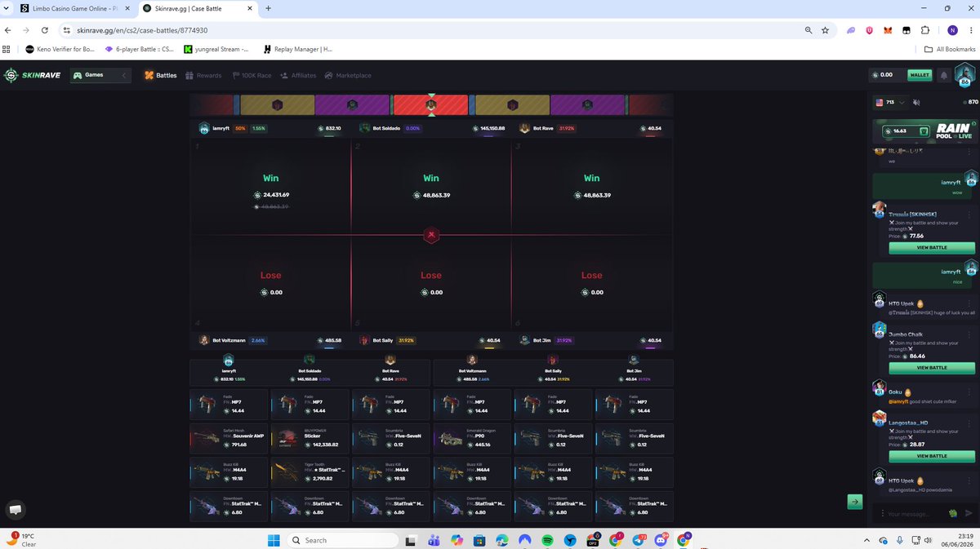Open the Marketplace page
The width and height of the screenshot is (980, 549).
coord(348,75)
